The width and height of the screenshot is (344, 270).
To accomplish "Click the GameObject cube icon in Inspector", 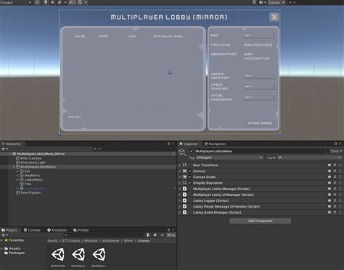I will pos(182,152).
